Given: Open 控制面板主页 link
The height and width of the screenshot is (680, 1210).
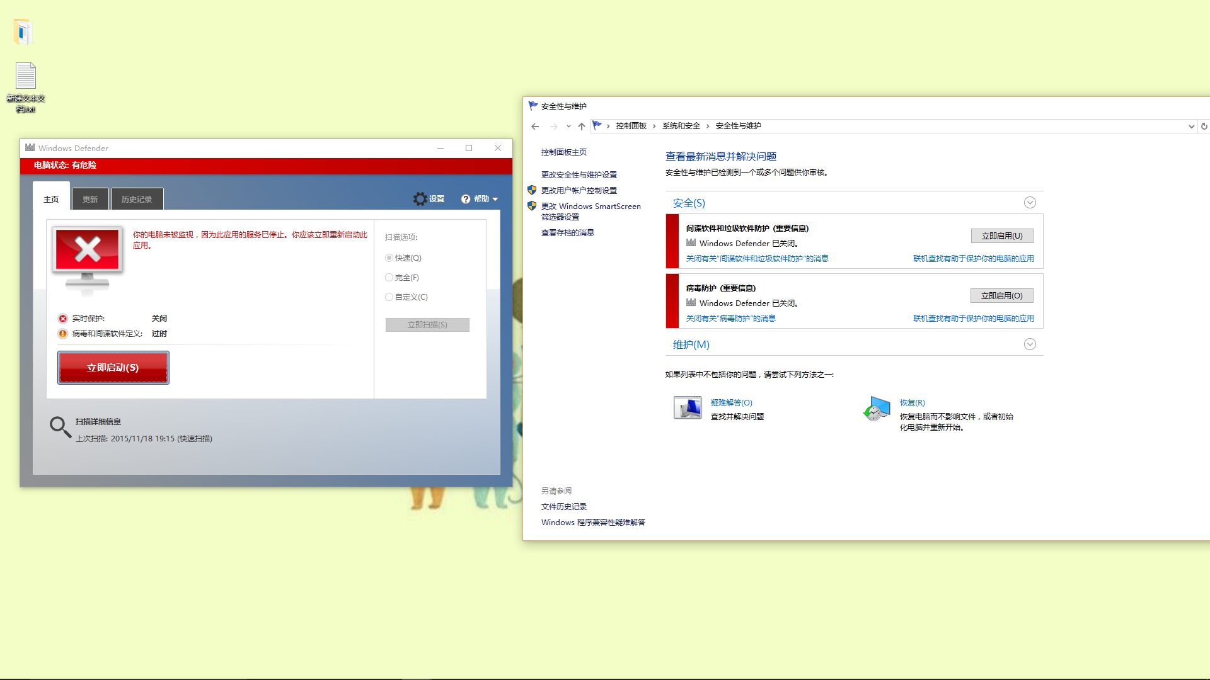Looking at the screenshot, I should coord(564,152).
